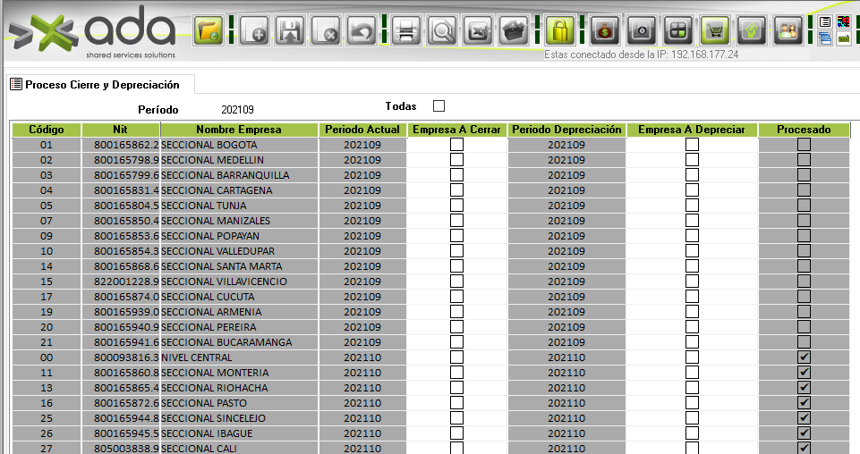Toggle Procesado checkbox for Nivel Central

point(804,357)
